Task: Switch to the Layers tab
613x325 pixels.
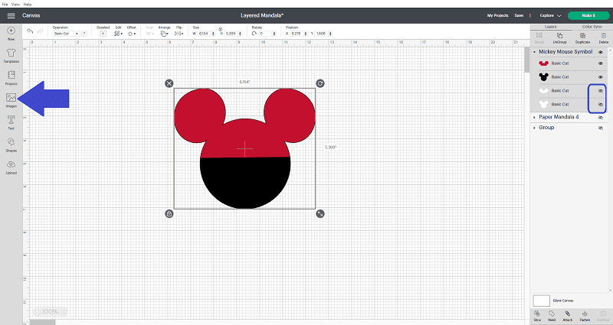Action: 550,27
